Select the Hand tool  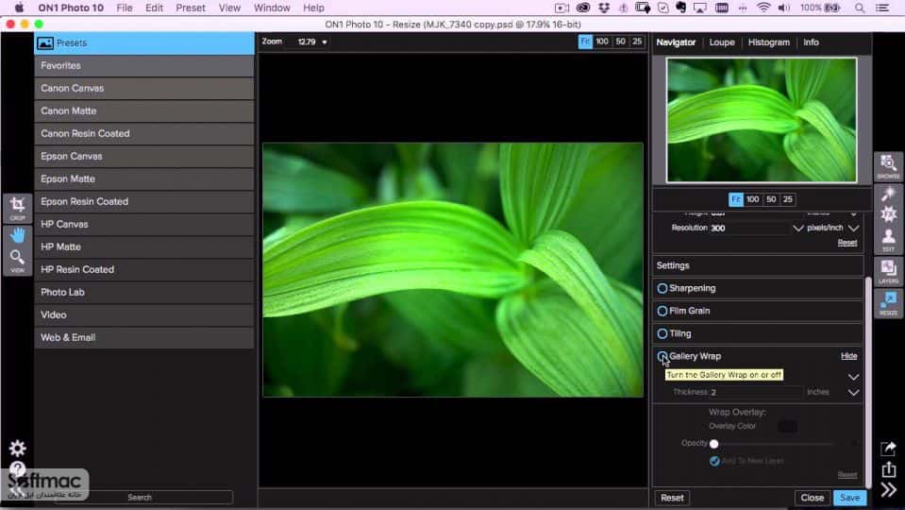point(17,235)
